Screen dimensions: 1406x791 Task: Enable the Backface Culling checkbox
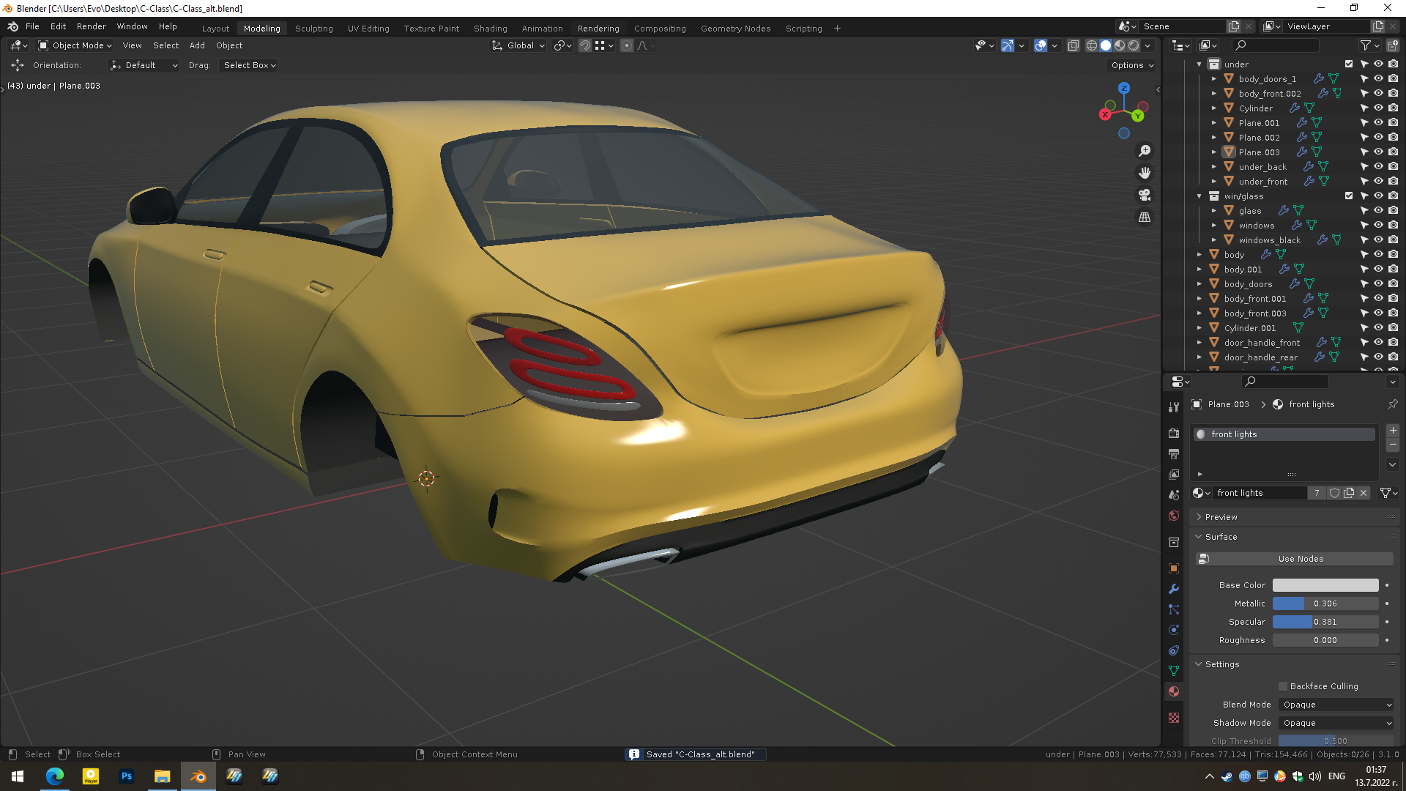(x=1283, y=686)
